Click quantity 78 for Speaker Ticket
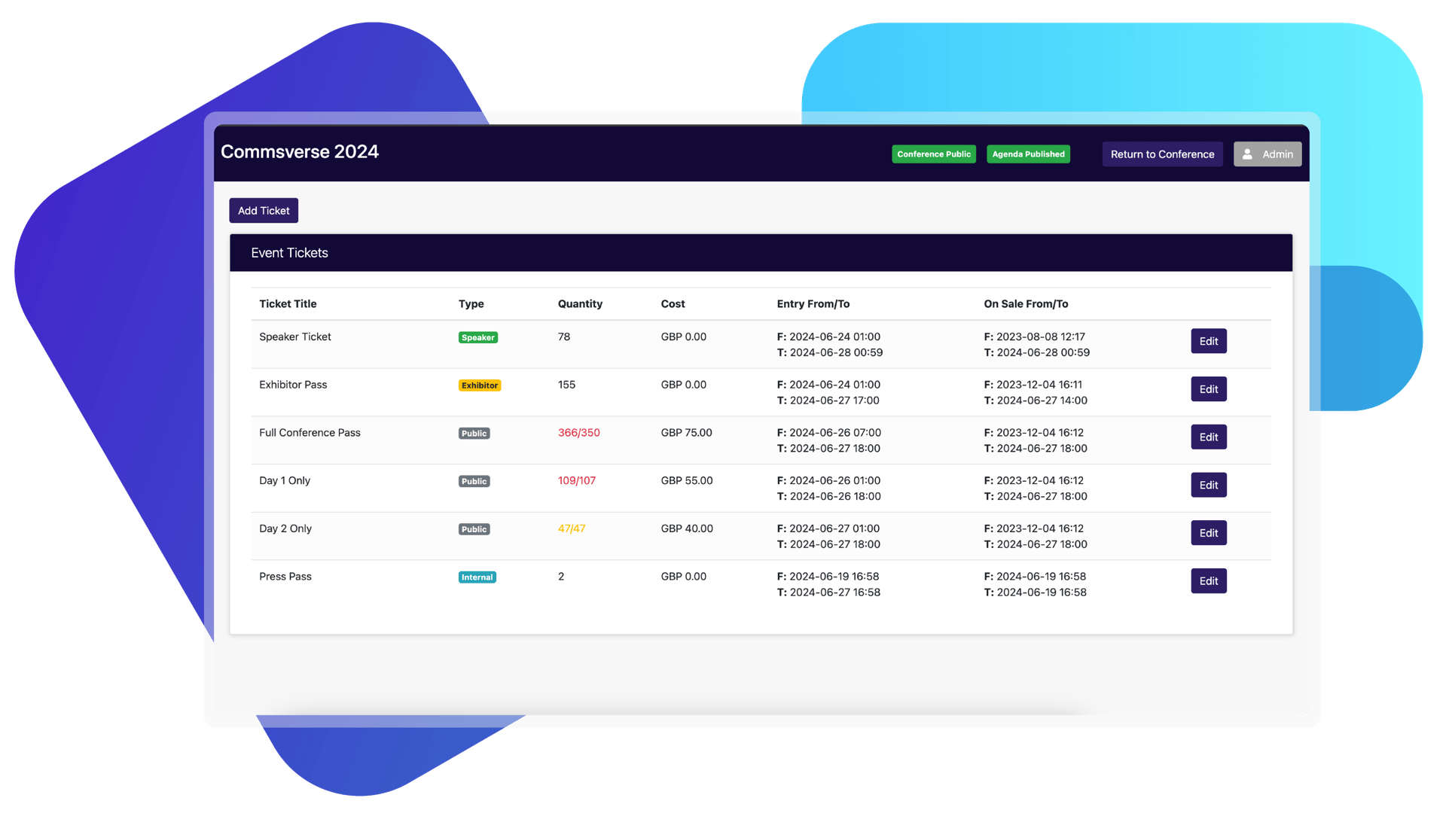 point(564,337)
